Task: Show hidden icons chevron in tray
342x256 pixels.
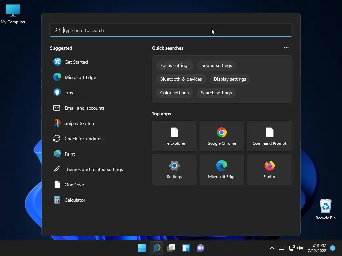Action: point(272,248)
